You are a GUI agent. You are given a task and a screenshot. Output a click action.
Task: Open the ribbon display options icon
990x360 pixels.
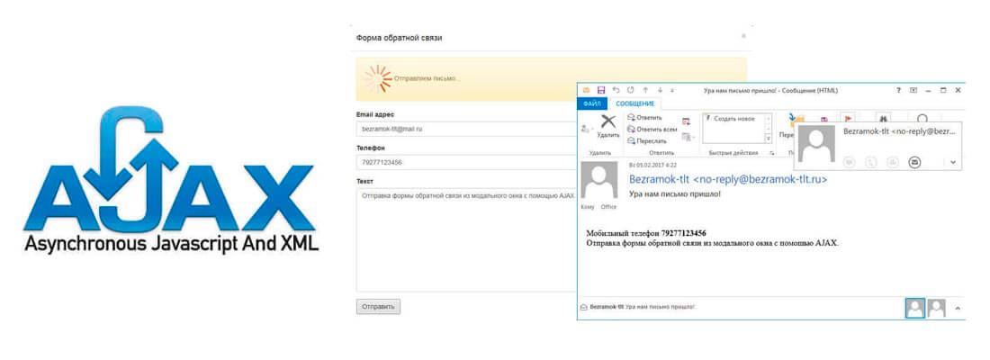pos(913,90)
